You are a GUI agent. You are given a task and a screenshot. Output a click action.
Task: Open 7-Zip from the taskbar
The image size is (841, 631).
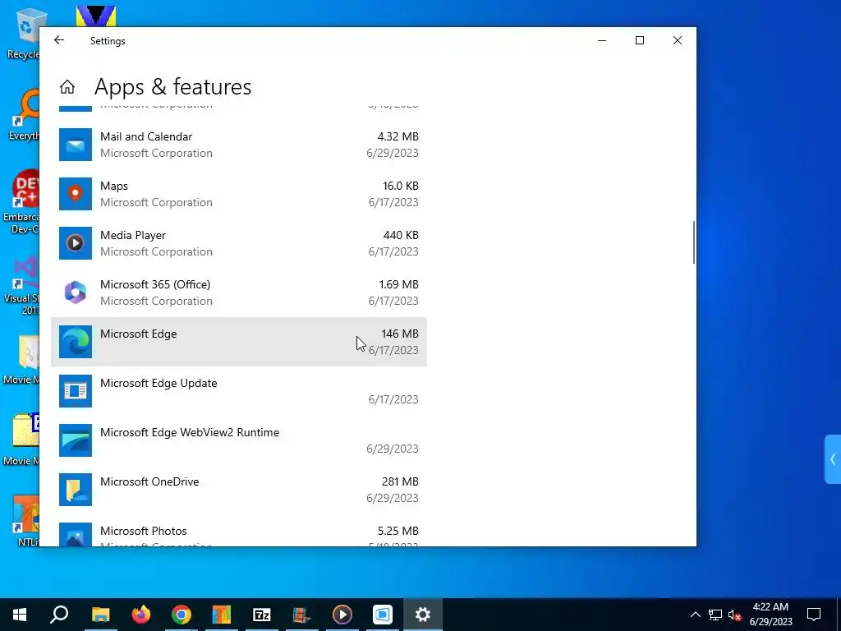click(x=262, y=615)
